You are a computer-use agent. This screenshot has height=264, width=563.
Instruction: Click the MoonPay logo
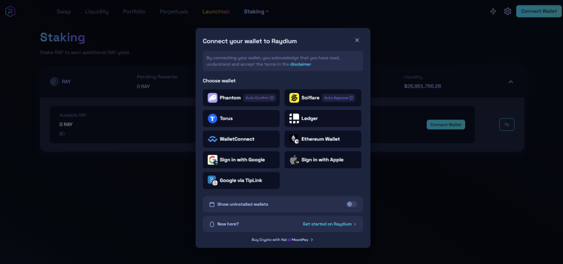pyautogui.click(x=298, y=240)
